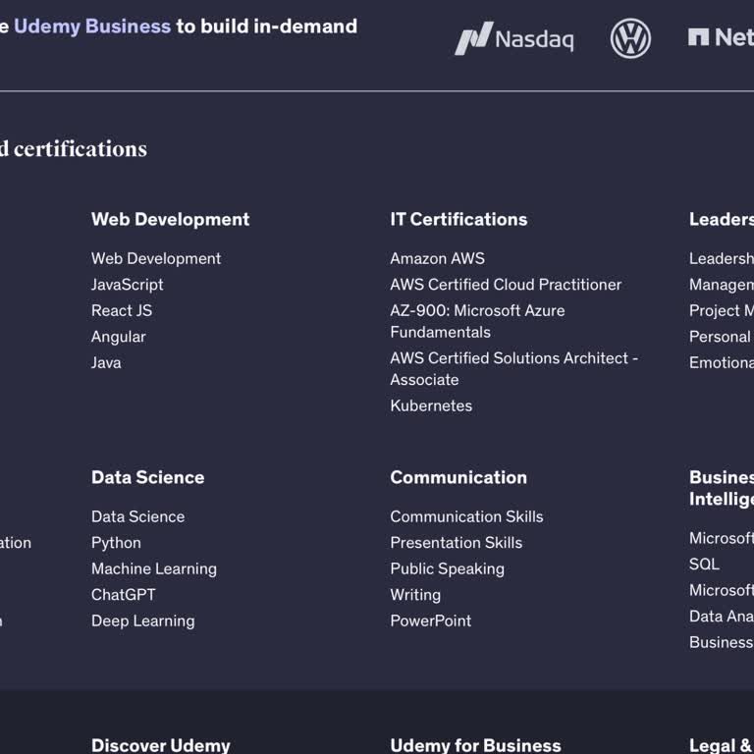Open the Java link
754x754 pixels.
click(x=106, y=362)
